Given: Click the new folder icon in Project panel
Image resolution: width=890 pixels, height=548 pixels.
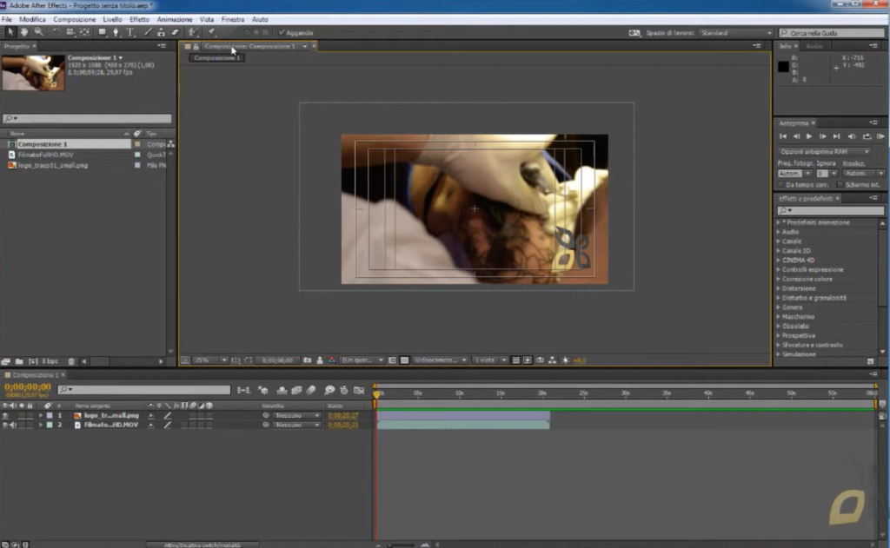Looking at the screenshot, I should 19,361.
